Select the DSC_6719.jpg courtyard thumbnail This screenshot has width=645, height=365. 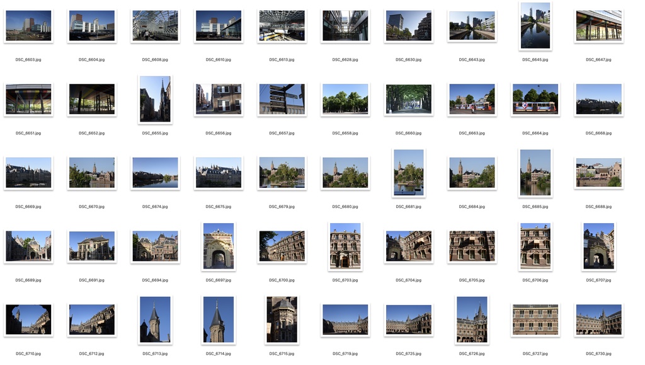pyautogui.click(x=345, y=320)
